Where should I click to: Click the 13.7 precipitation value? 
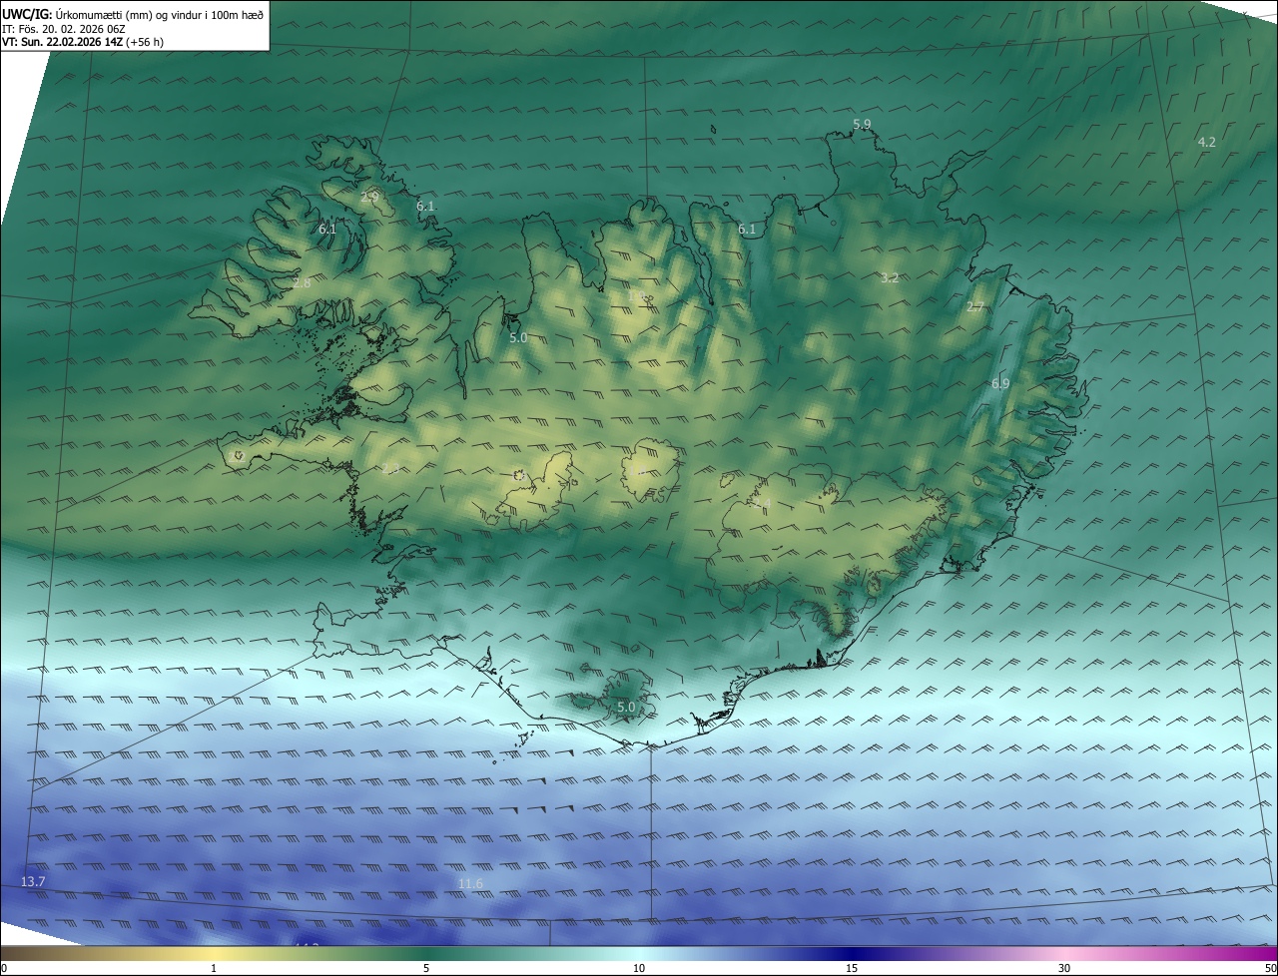(33, 881)
